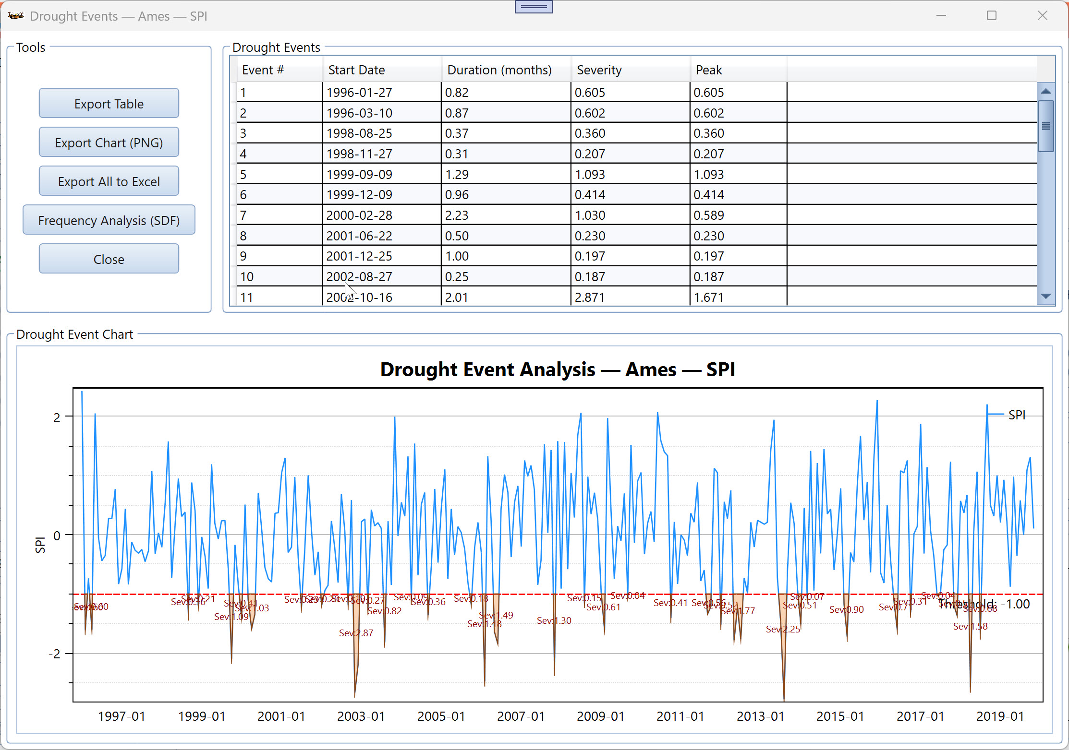This screenshot has width=1069, height=750.
Task: Select start date 2000-02-28
Action: pos(382,215)
